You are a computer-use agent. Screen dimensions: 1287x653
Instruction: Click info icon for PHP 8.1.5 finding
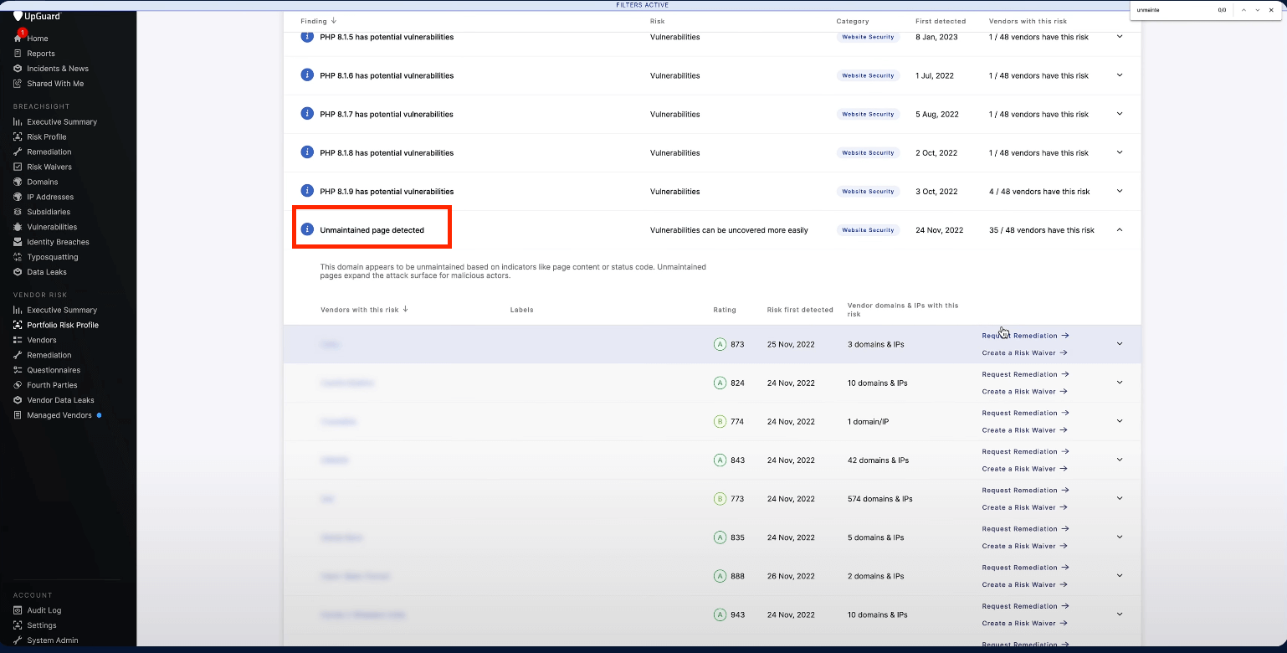[307, 38]
